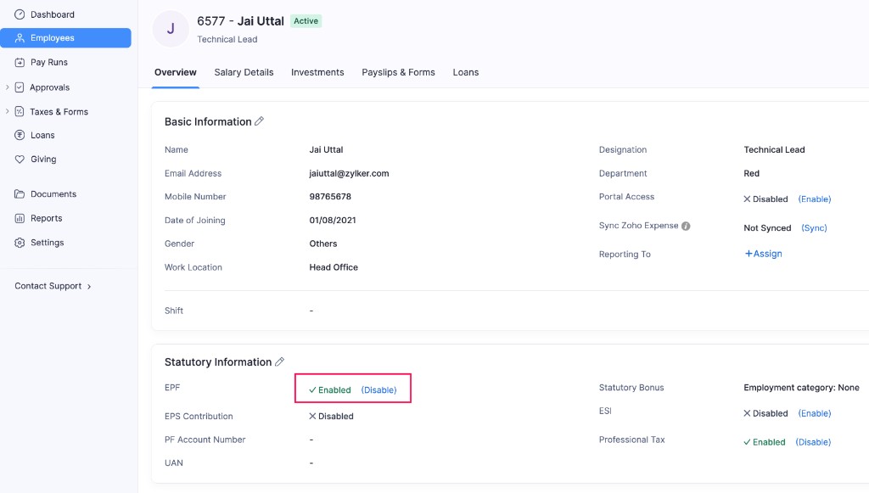Screen dimensions: 869x493
Task: Click Professional Tax Enabled status
Action: 765,442
